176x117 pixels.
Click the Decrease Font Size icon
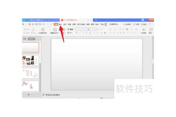[102, 29]
